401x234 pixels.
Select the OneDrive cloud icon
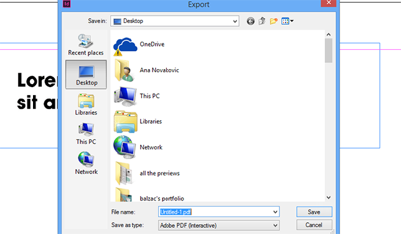[125, 47]
